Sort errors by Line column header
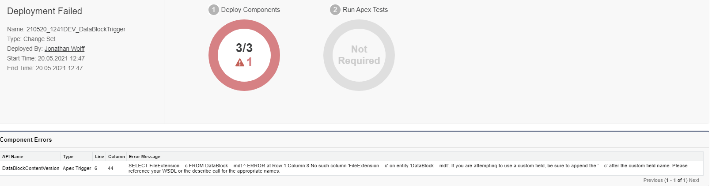Screen dimensions: 712x196 click(99, 157)
